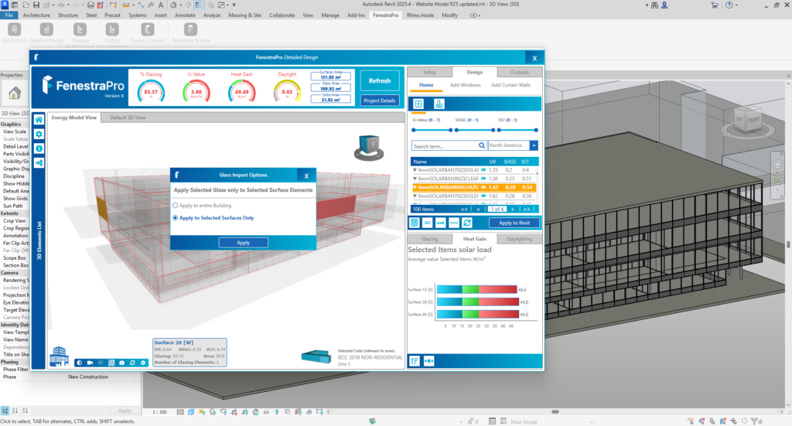Open the Add Curtain Walls tab
The height and width of the screenshot is (426, 792).
(x=510, y=85)
